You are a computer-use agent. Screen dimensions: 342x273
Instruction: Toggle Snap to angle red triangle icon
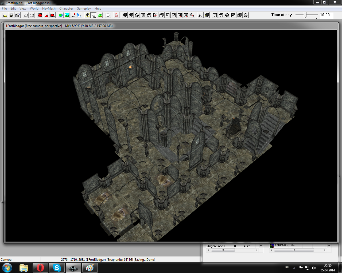coord(46,15)
